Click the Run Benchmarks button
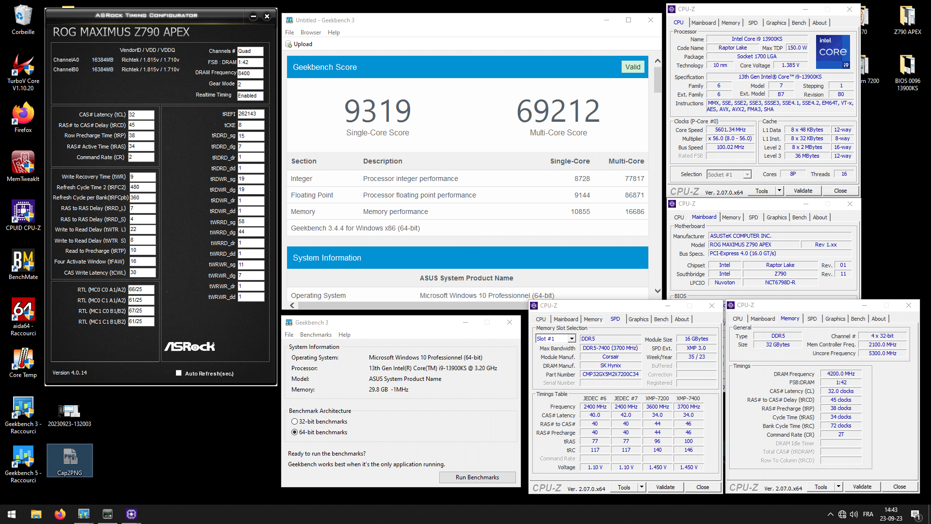The image size is (931, 524). 477,477
